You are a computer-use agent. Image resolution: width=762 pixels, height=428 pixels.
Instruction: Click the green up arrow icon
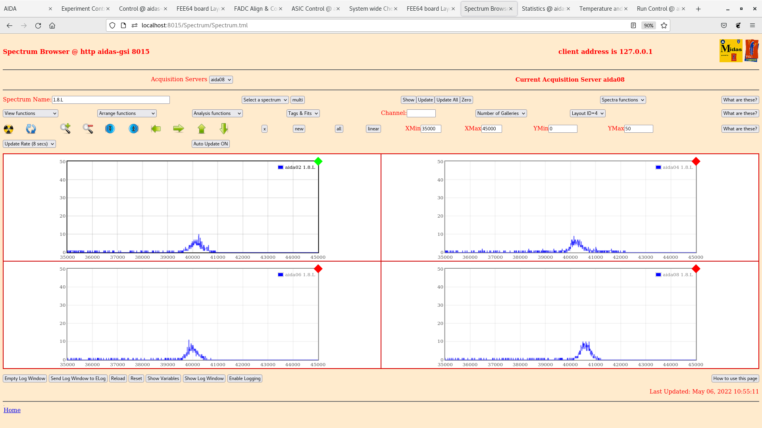coord(202,128)
